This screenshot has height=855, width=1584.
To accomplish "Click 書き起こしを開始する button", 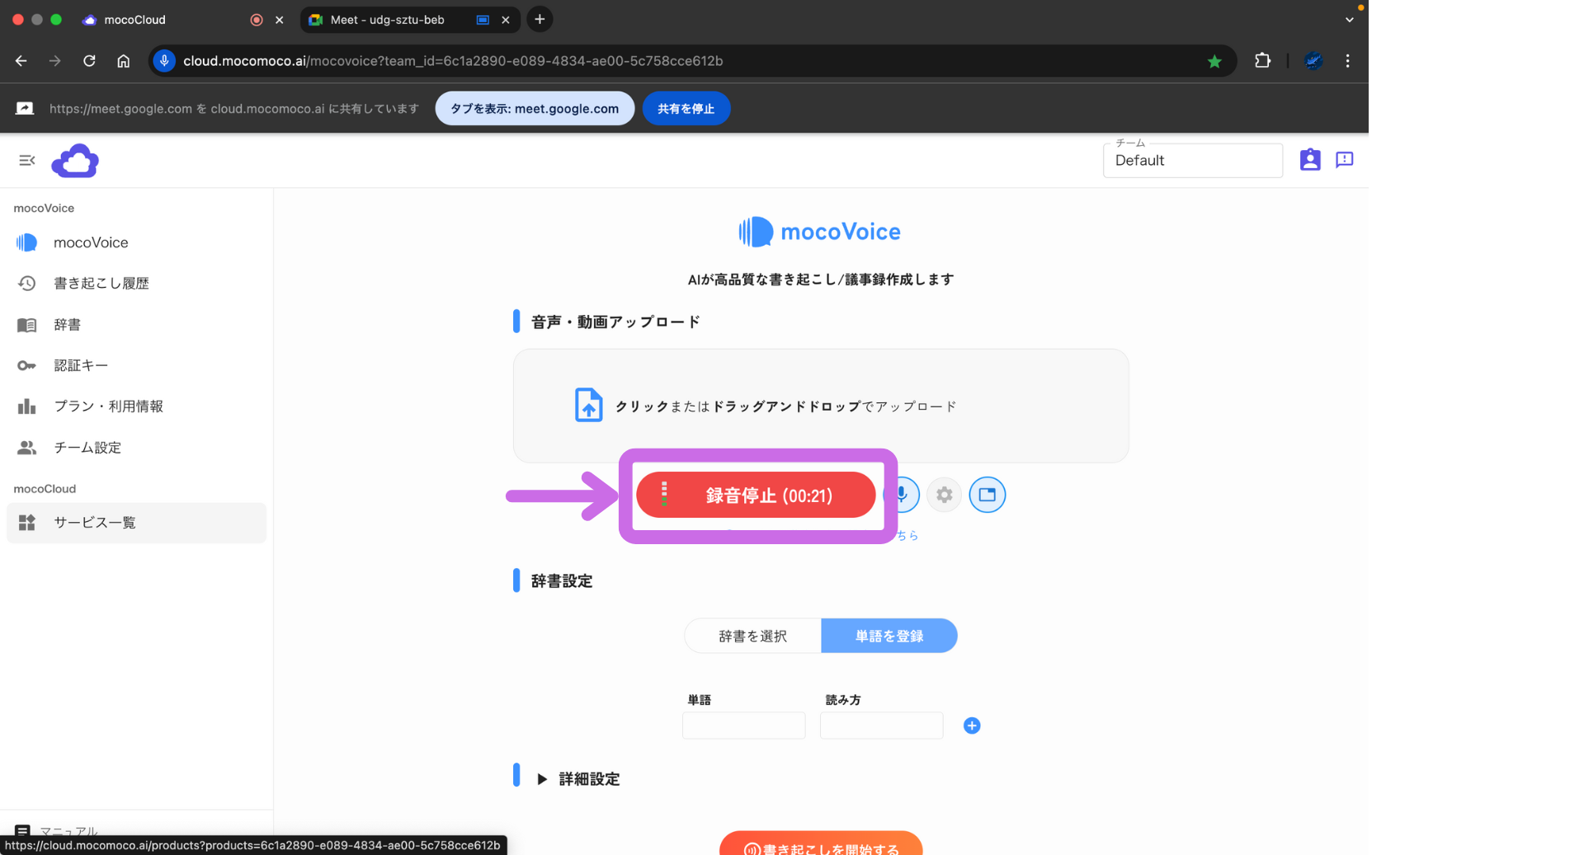I will 821,844.
